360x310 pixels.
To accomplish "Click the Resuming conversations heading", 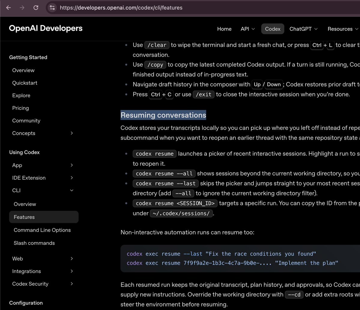I will coord(163,115).
